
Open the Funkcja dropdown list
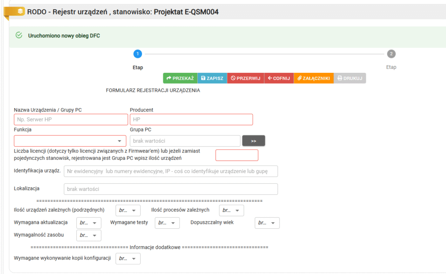[x=70, y=141]
